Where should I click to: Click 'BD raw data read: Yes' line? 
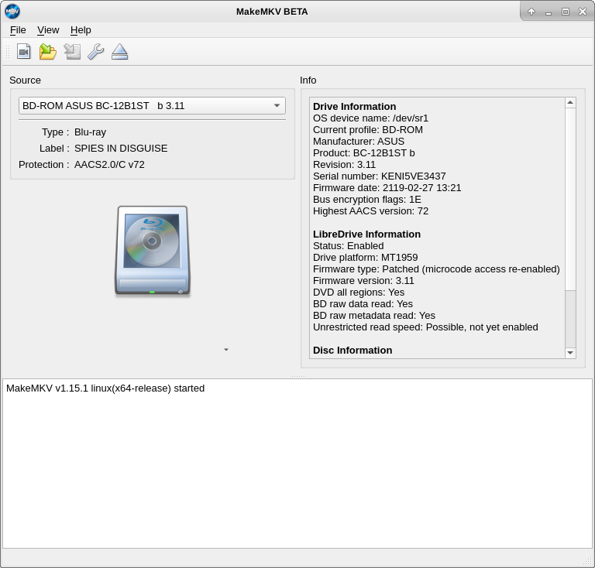coord(363,304)
